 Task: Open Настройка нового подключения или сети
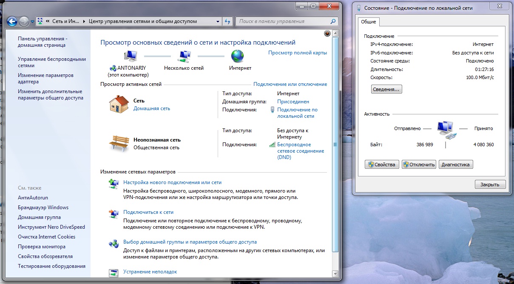point(172,182)
